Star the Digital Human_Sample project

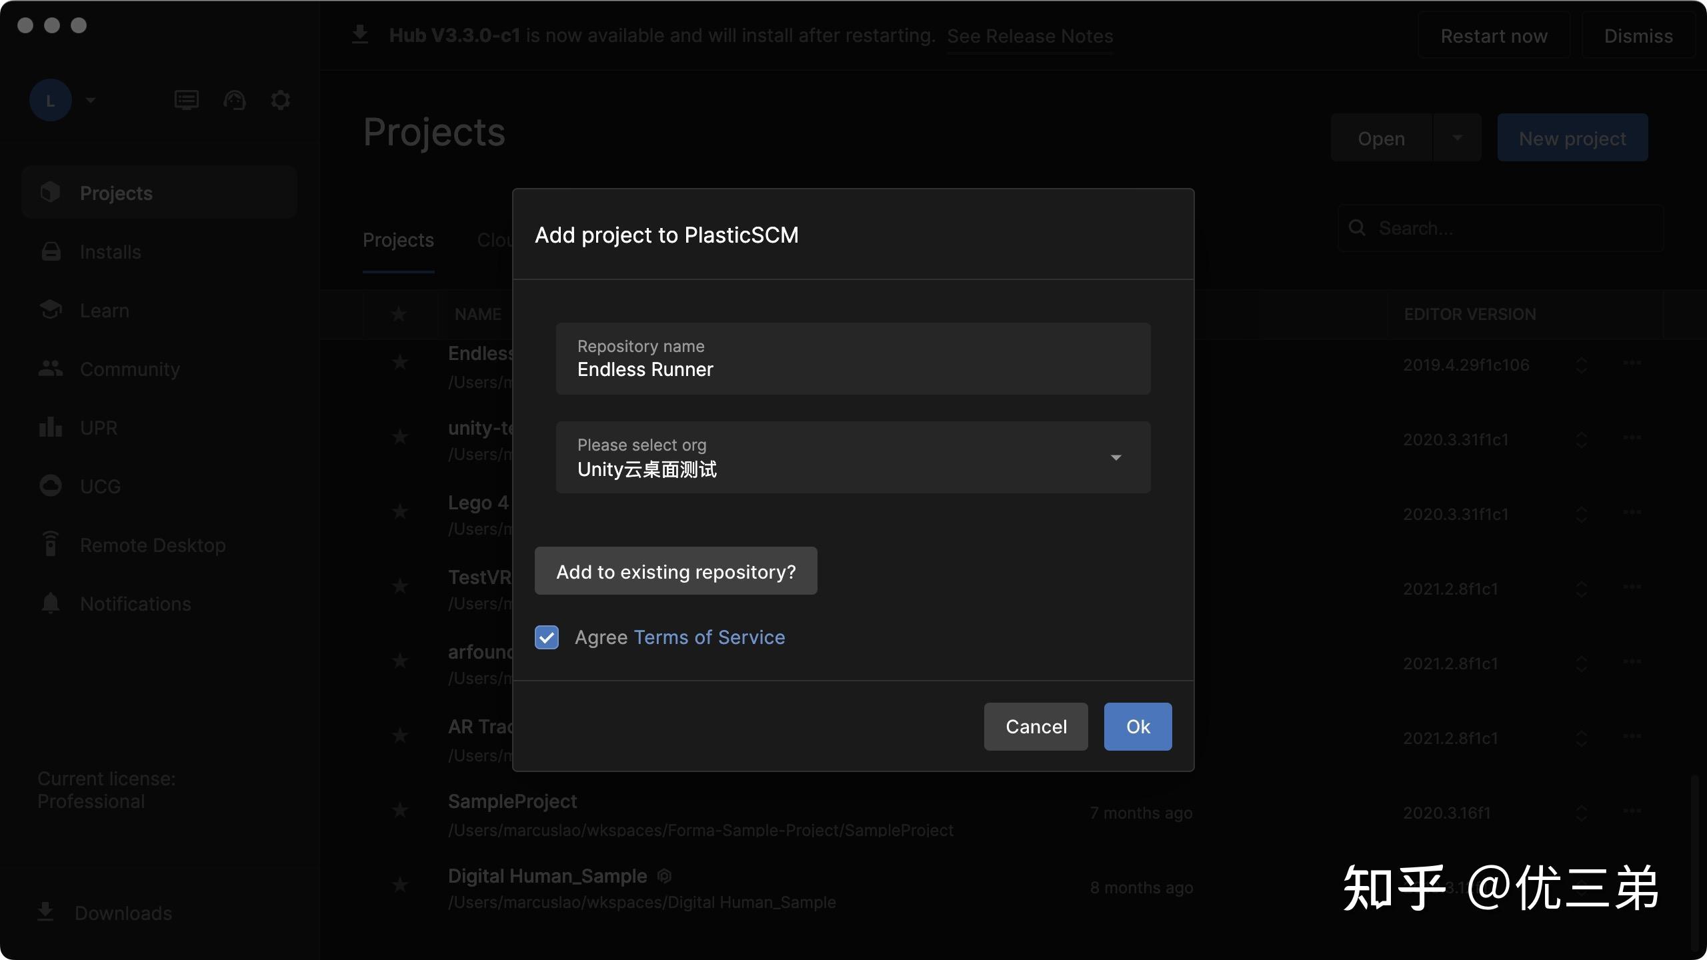(x=399, y=885)
